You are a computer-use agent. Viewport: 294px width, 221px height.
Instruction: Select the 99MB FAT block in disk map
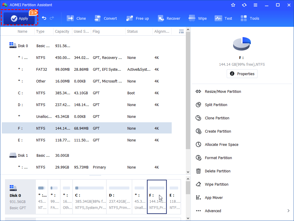[x=54, y=197]
